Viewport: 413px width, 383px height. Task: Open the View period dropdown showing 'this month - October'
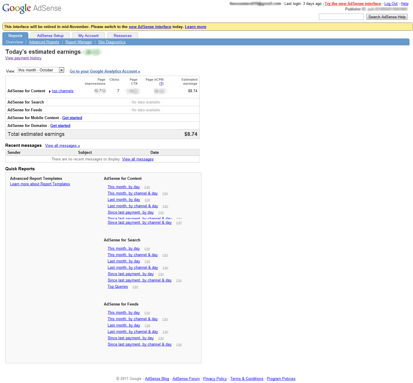[x=41, y=70]
